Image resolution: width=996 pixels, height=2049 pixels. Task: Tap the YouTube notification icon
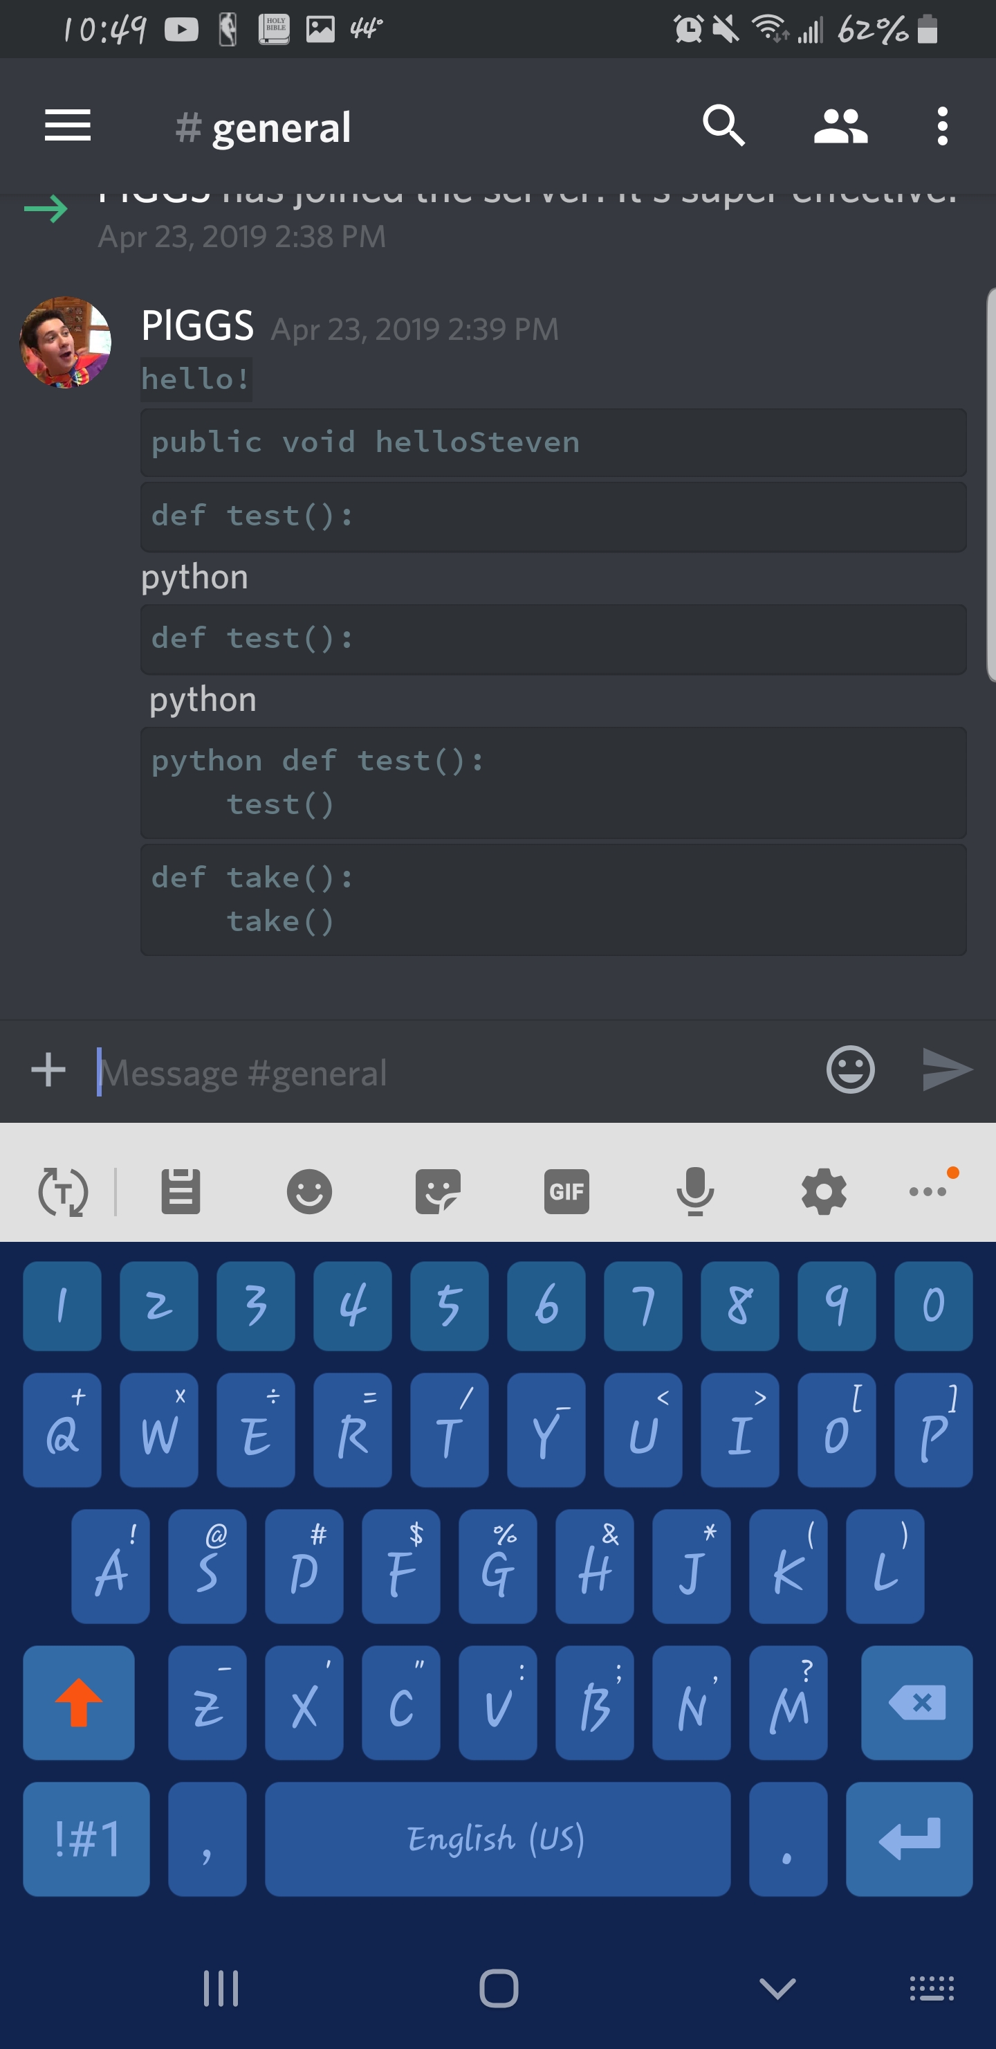point(181,30)
